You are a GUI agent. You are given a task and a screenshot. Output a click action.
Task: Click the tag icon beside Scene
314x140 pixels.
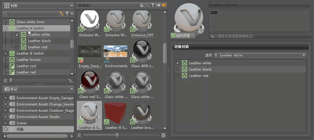12,123
